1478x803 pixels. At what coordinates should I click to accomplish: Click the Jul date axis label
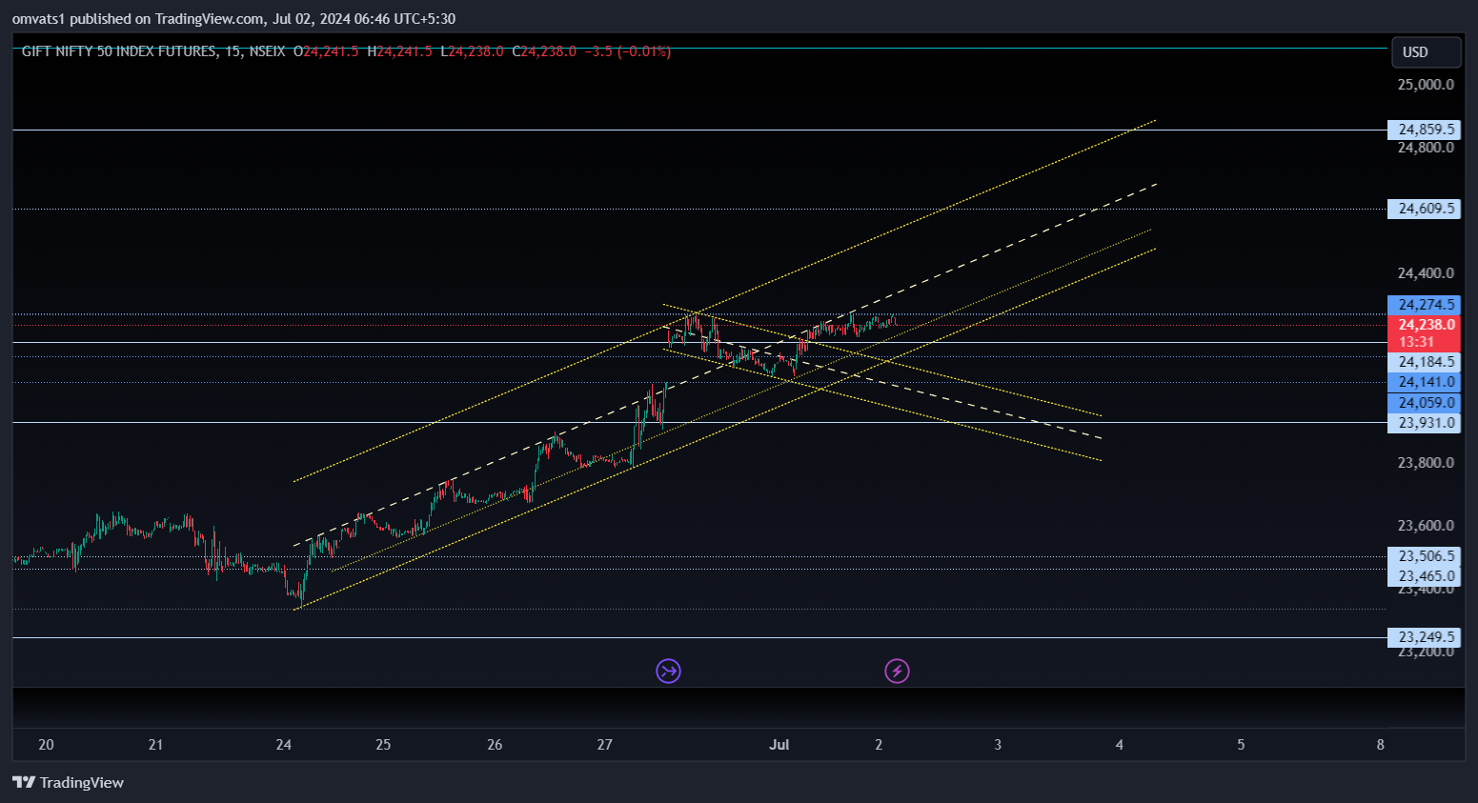779,745
